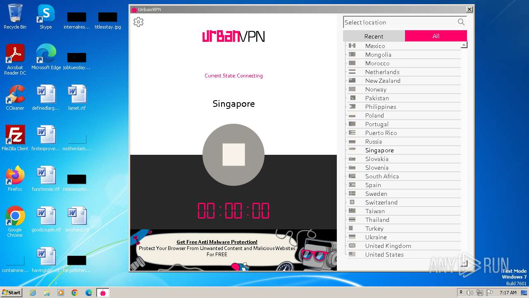Open Microsoft Edge desktop shortcut
The width and height of the screenshot is (529, 298).
[x=46, y=57]
